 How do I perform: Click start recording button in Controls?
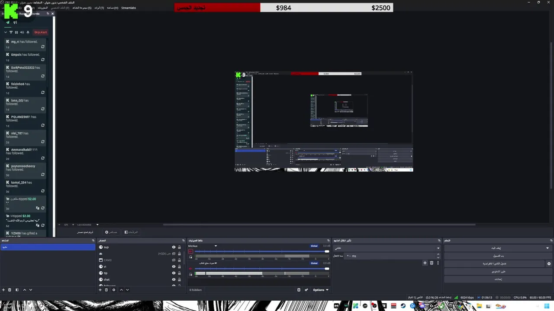pyautogui.click(x=499, y=256)
